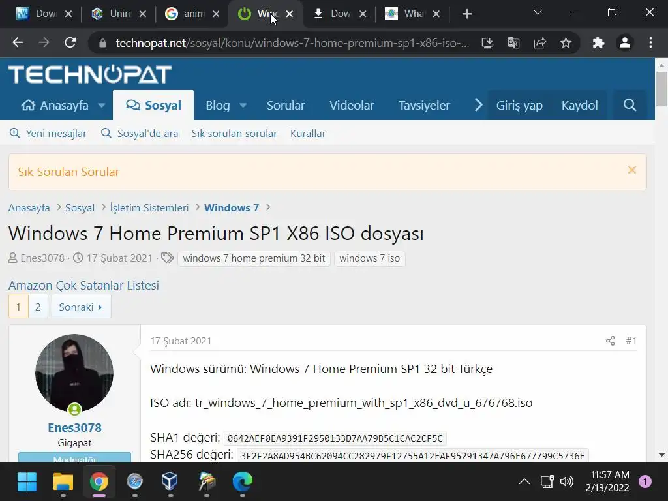Open the Windows Start button

coord(27,482)
